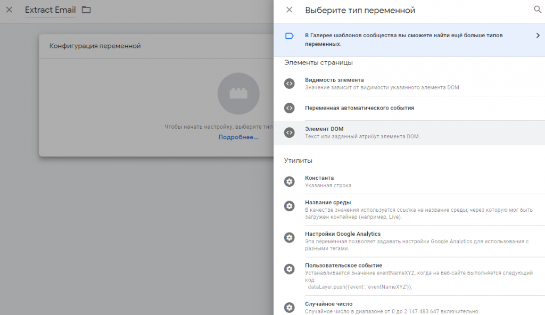Open the Подробнее link
Image resolution: width=545 pixels, height=315 pixels.
point(238,137)
